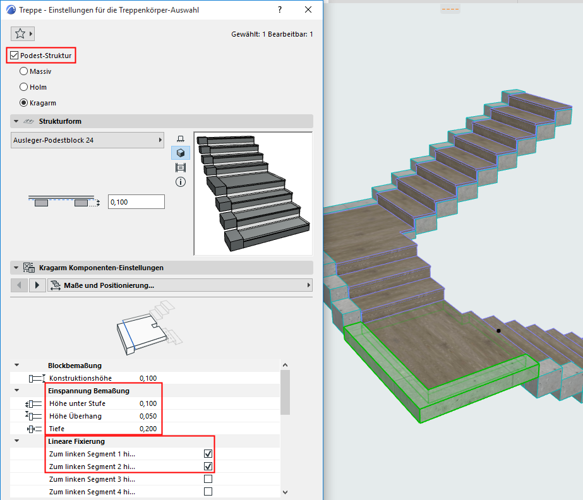Select the Höhe Überhang value row
Screen dimensions: 583x500
(x=101, y=416)
